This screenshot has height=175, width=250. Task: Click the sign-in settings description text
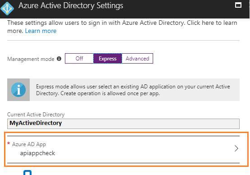click(122, 27)
